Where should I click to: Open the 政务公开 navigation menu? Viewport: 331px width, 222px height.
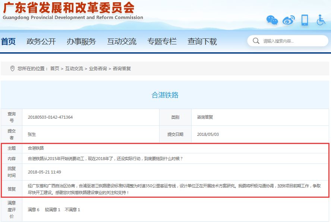41,41
